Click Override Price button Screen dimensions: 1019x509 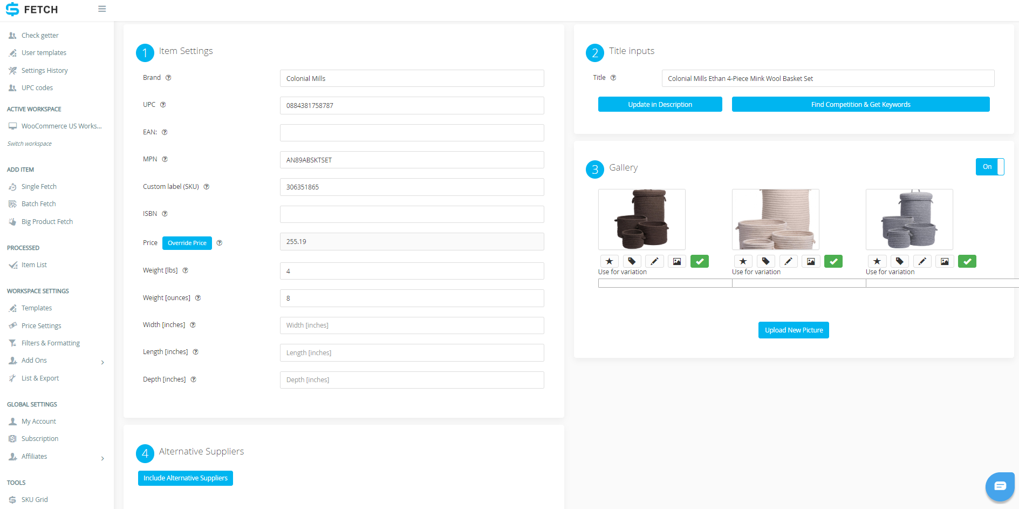(187, 243)
